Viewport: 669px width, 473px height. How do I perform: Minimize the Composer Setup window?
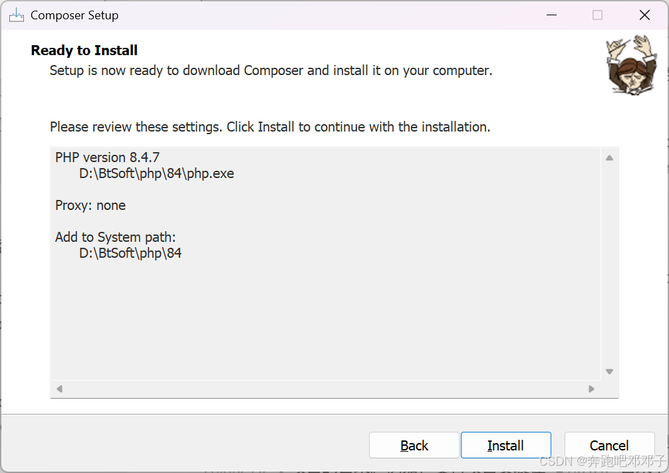pos(552,15)
